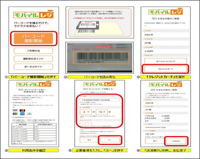The image size is (200, 159).
Task: Click the 3,727円 total amount
Action: point(165,121)
